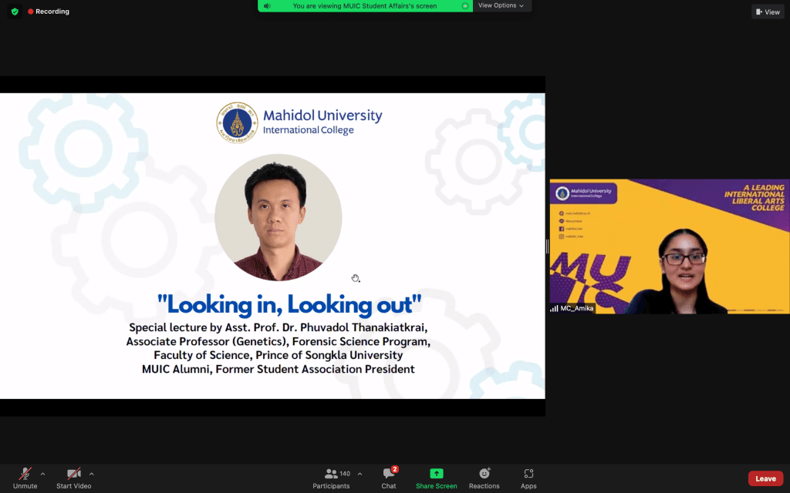Click the divider handle between slide and video

547,246
